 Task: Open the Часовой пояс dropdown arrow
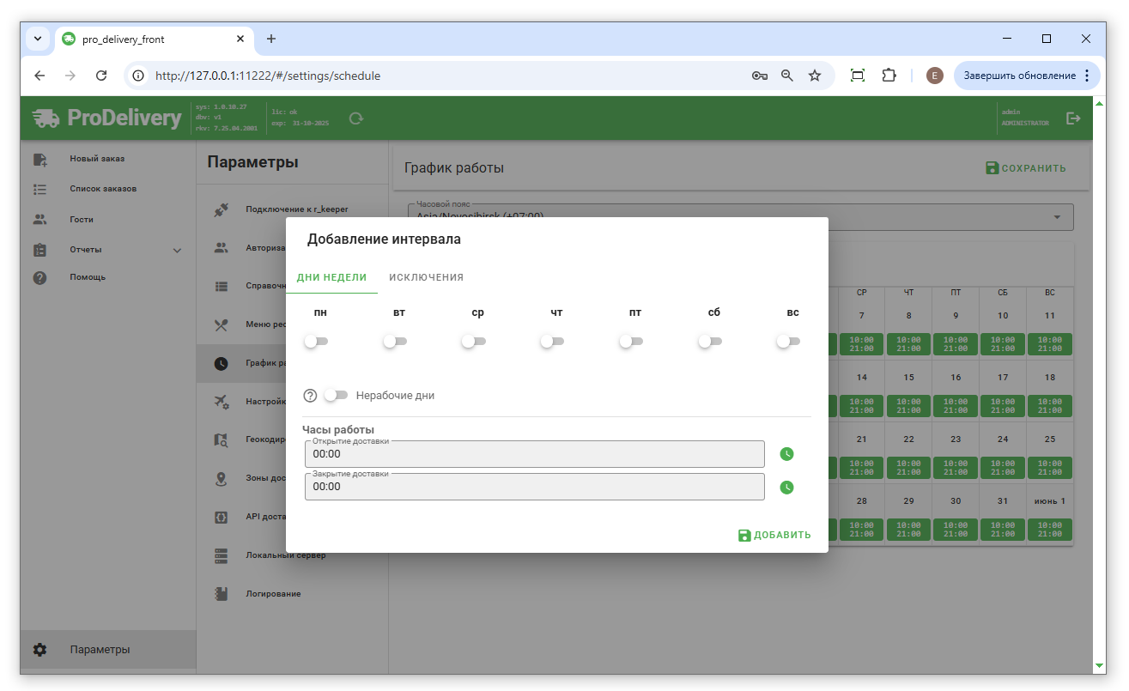coord(1057,217)
